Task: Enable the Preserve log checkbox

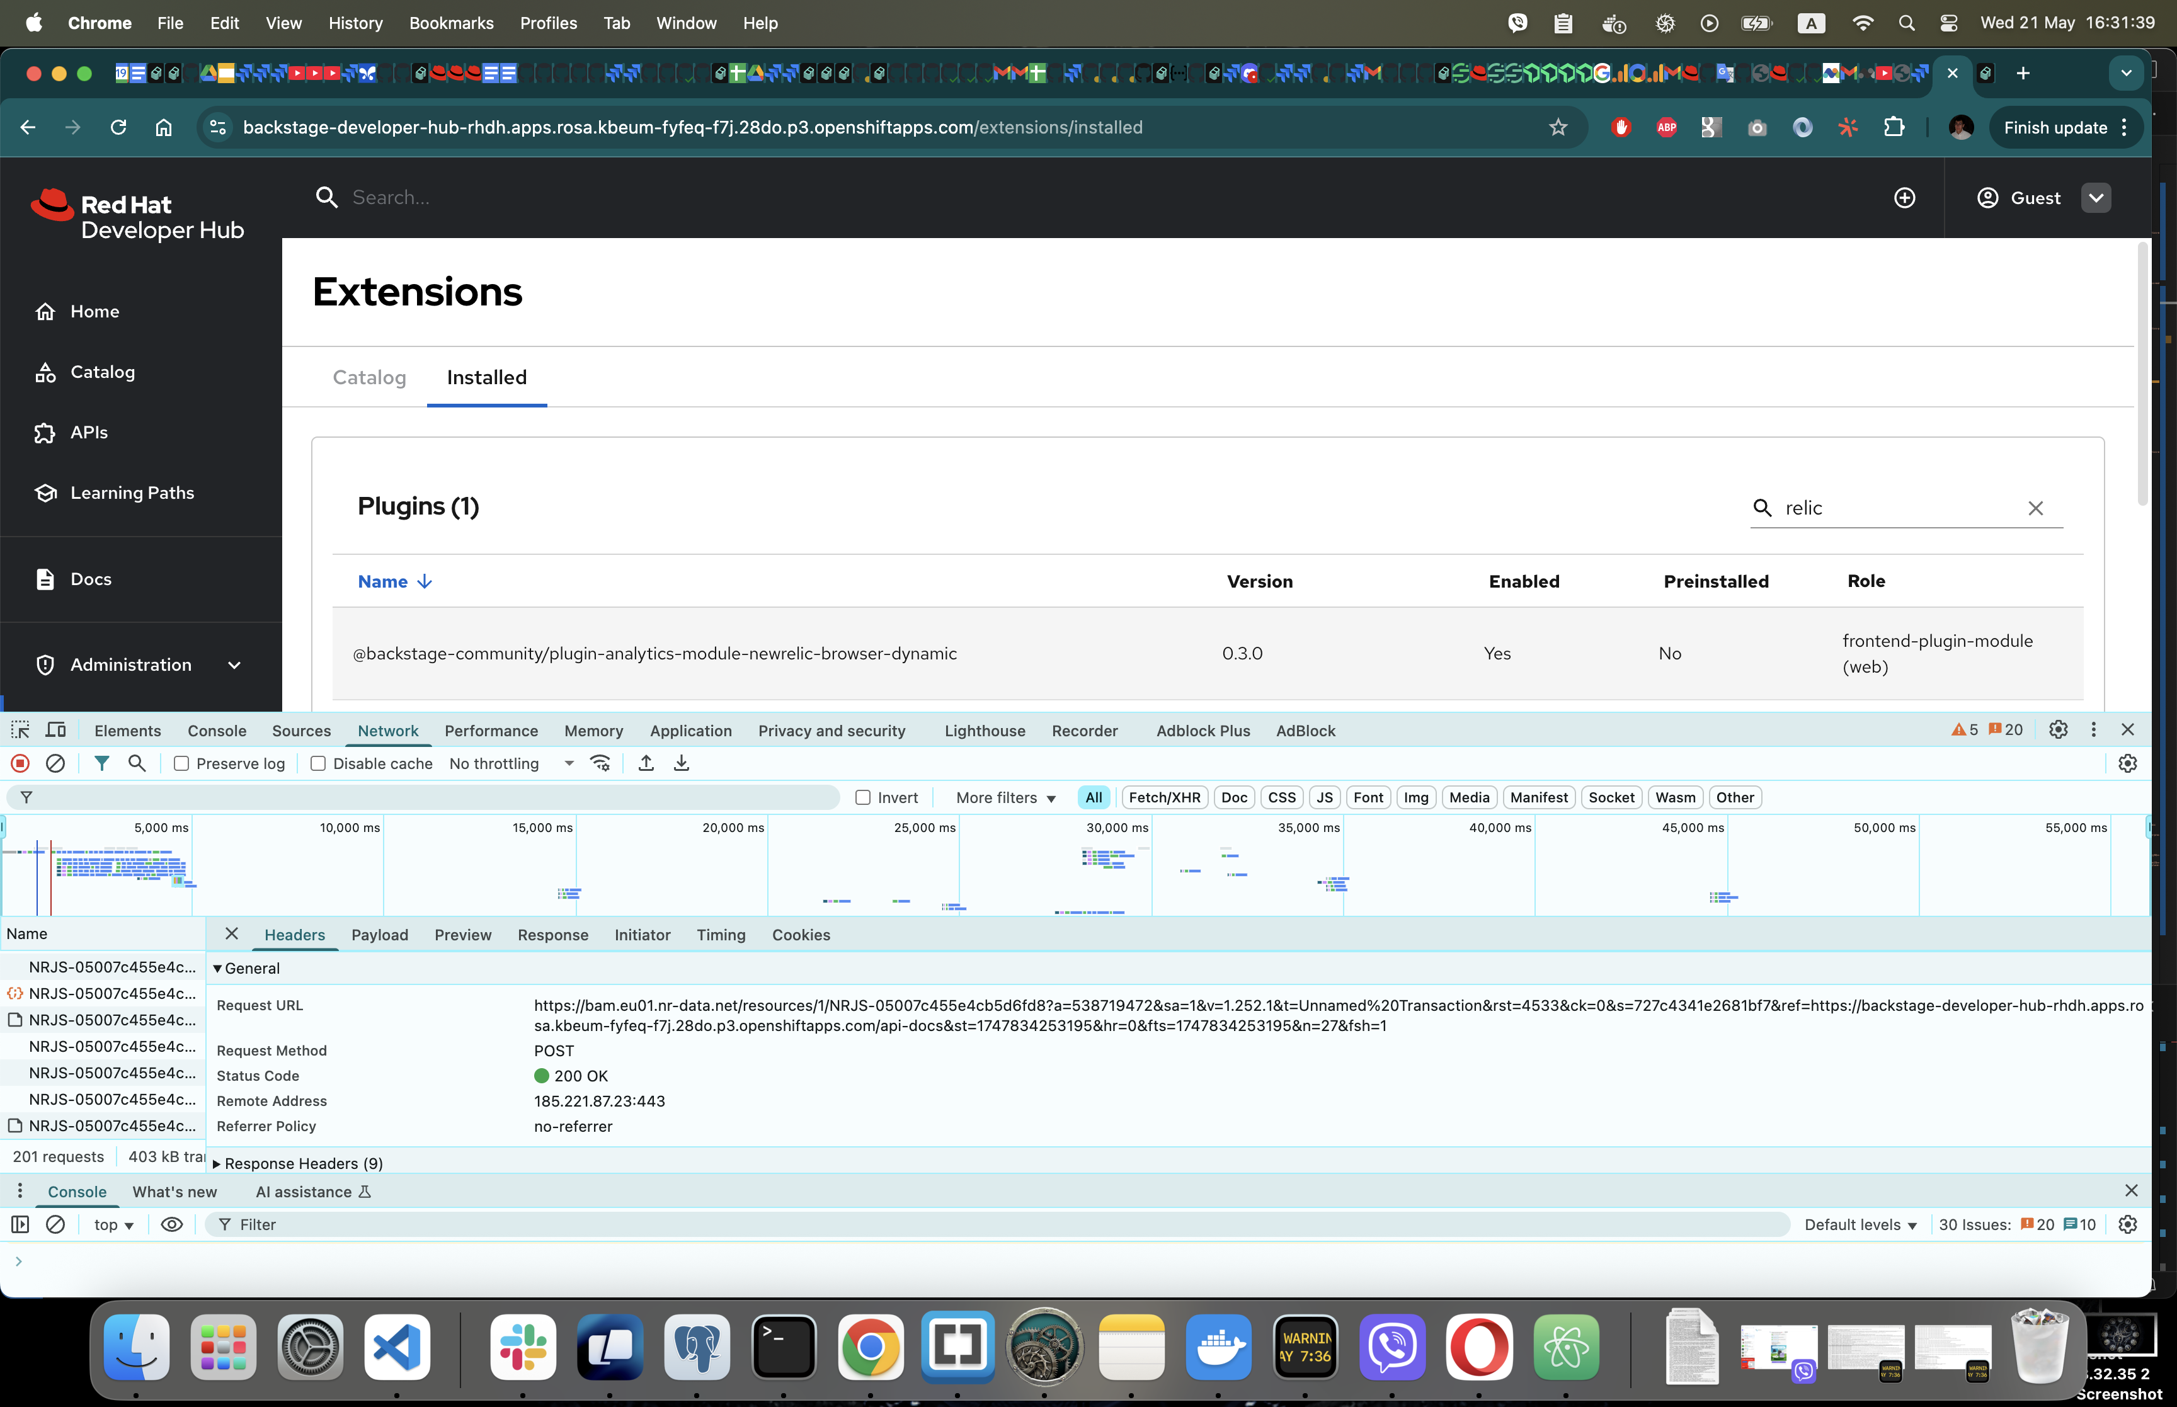Action: pos(182,764)
